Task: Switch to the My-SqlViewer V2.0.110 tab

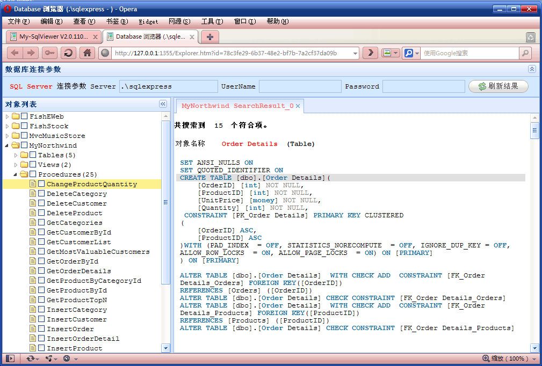Action: (x=54, y=36)
